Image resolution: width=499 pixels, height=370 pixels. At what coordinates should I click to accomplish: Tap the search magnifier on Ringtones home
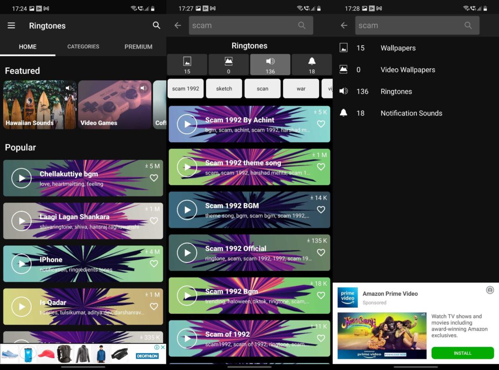[157, 26]
